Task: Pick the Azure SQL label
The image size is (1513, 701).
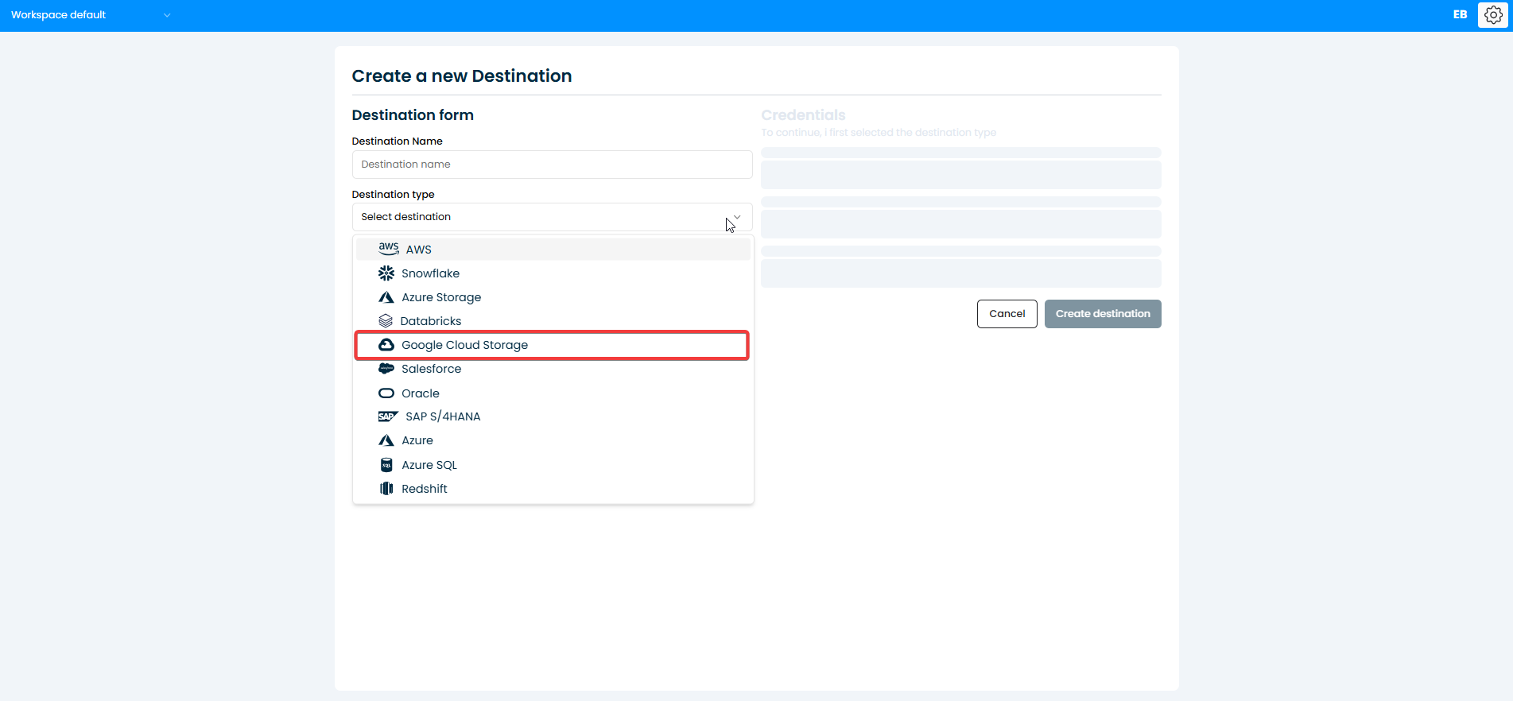Action: tap(429, 465)
